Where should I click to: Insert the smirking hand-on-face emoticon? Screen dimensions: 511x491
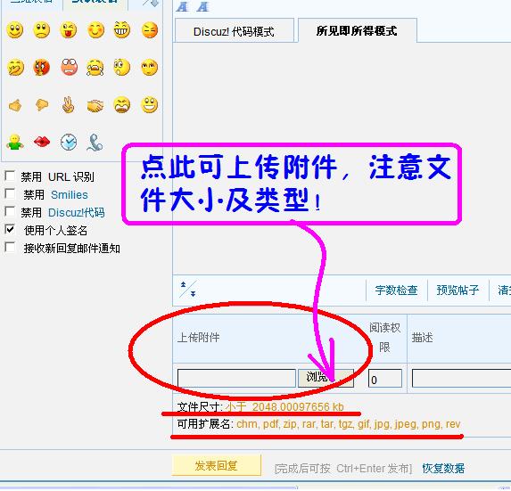pyautogui.click(x=15, y=68)
